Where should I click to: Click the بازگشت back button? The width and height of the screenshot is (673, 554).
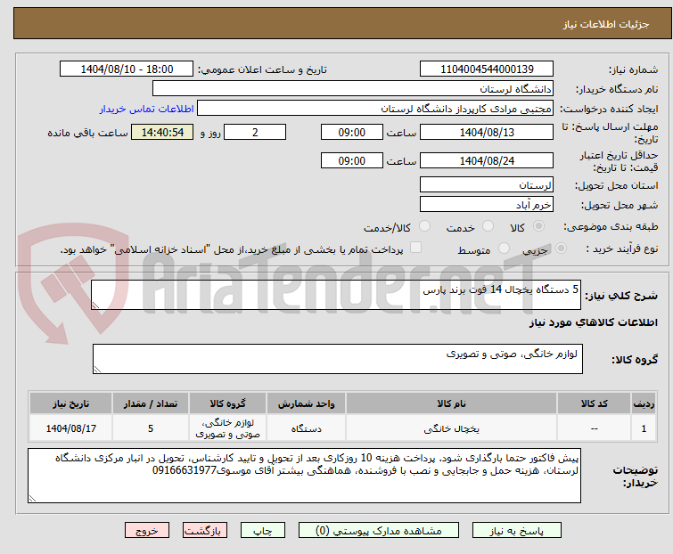coord(205,531)
